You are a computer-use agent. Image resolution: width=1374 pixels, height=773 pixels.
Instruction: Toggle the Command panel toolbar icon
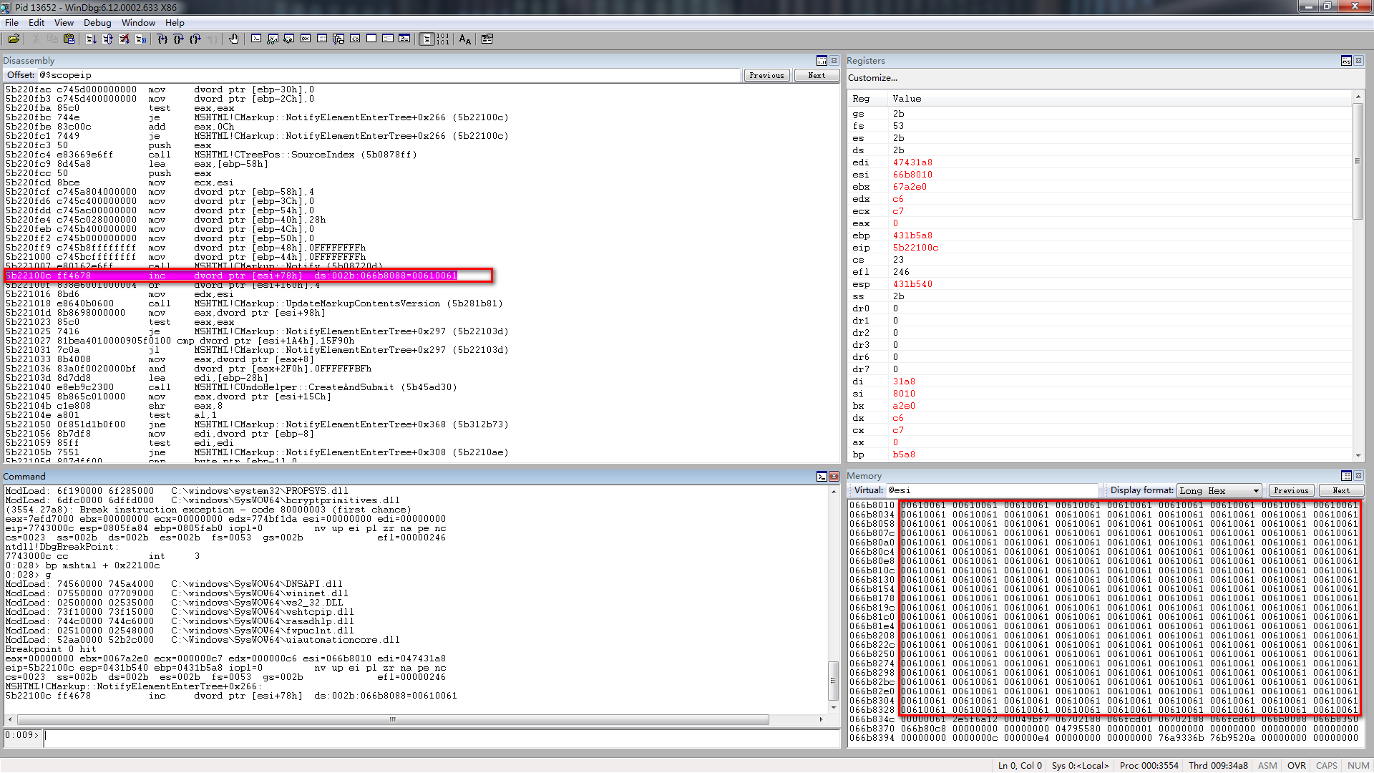point(822,477)
